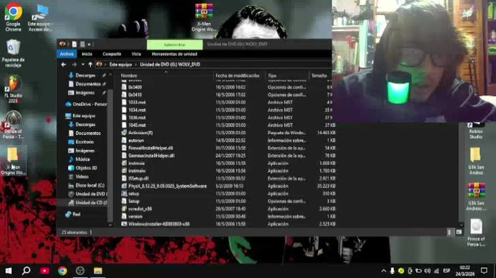This screenshot has width=496, height=278.
Task: Open notification center icon
Action: (x=484, y=271)
